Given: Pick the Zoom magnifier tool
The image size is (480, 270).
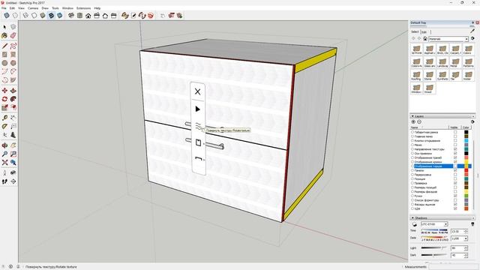Looking at the screenshot, I should [x=4, y=154].
